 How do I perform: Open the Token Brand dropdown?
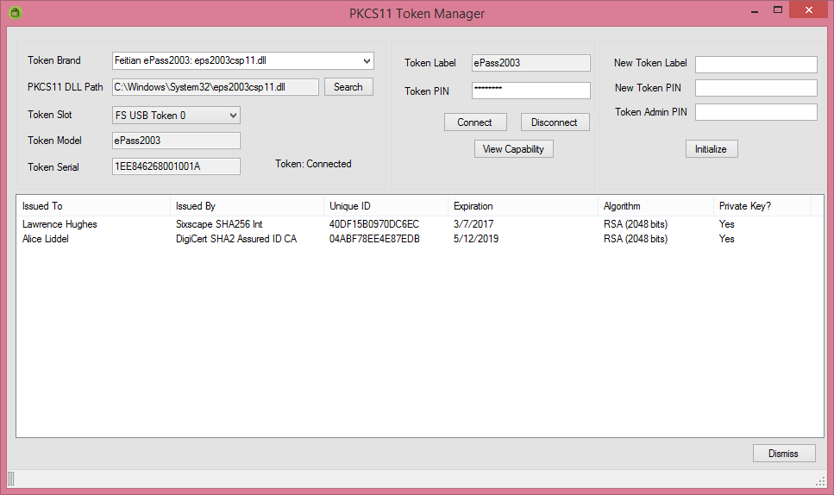coord(243,60)
